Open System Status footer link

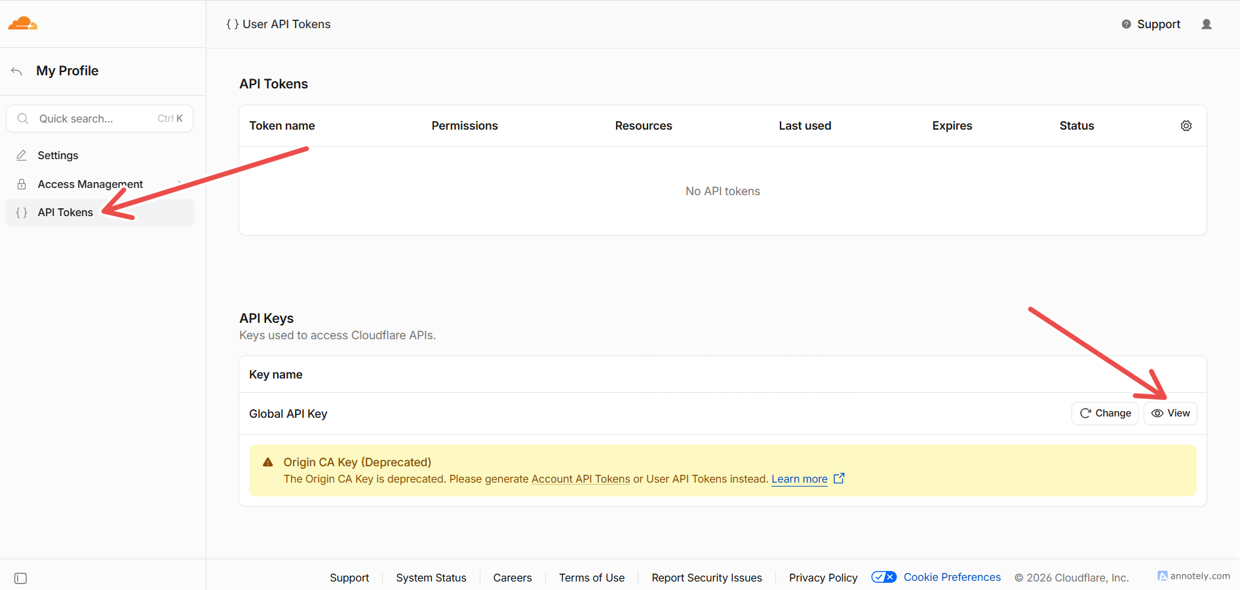[x=431, y=578]
